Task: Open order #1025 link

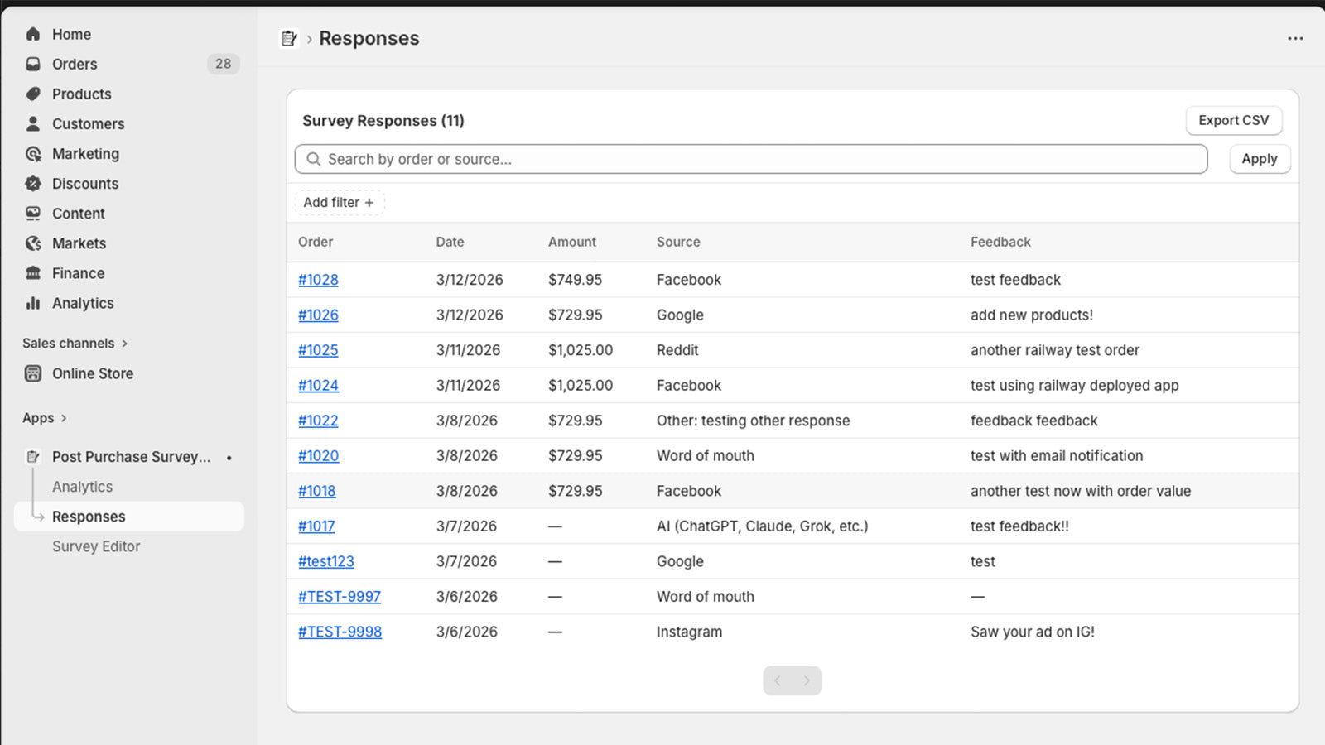Action: click(318, 349)
